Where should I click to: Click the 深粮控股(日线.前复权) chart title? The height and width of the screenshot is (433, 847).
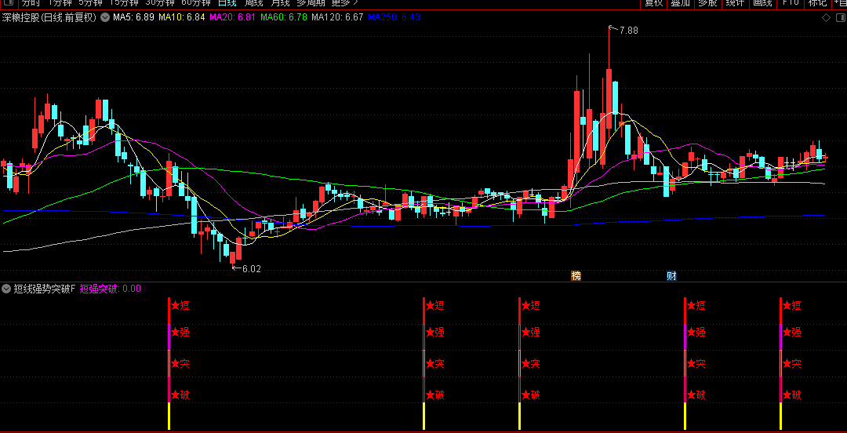point(49,17)
